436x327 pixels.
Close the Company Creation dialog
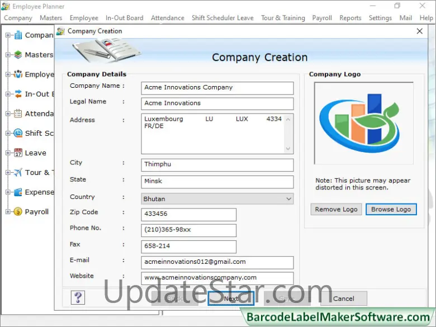tap(420, 31)
